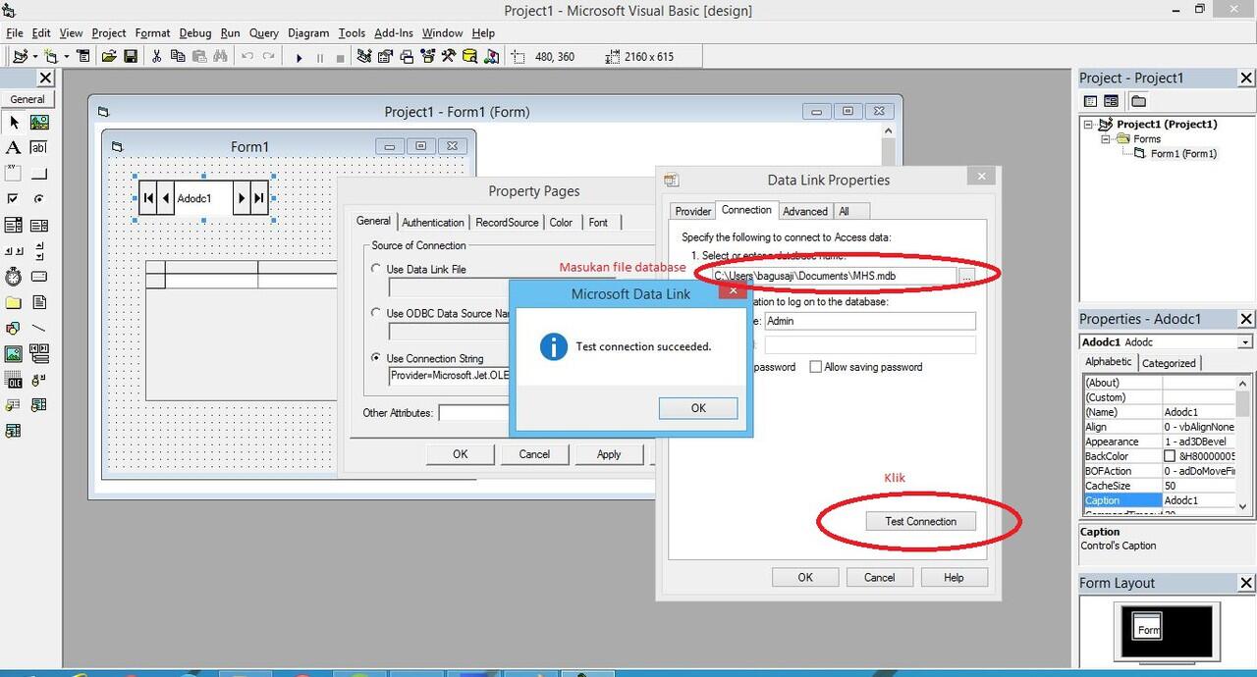Click the Cut scissors icon
1257x677 pixels.
(156, 57)
